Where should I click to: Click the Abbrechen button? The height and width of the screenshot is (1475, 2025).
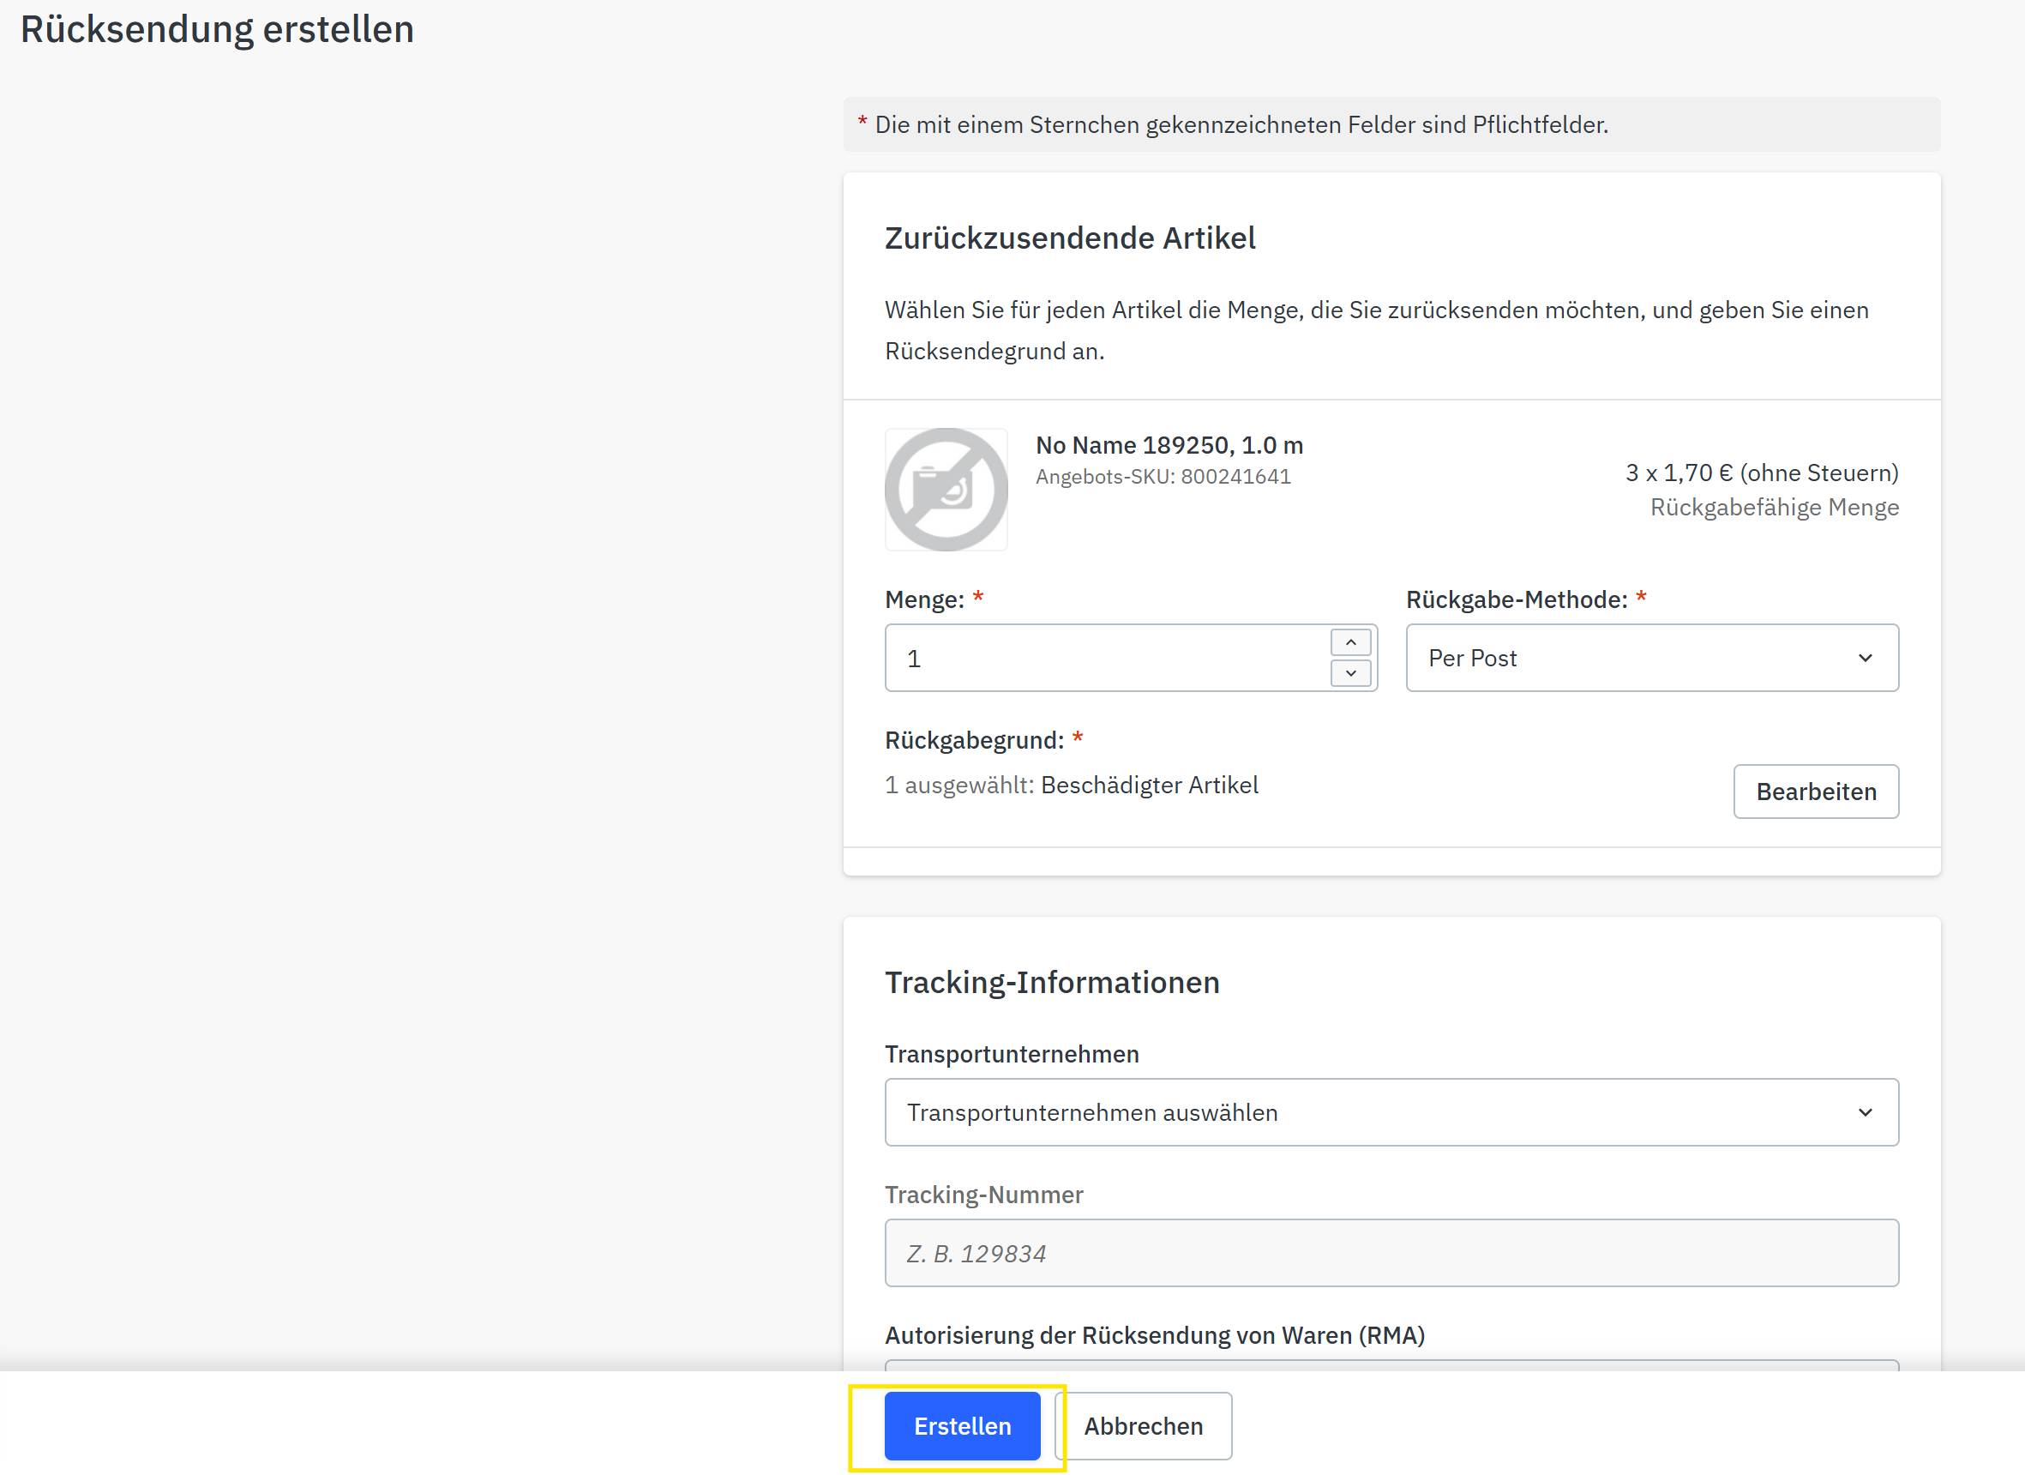[x=1144, y=1426]
